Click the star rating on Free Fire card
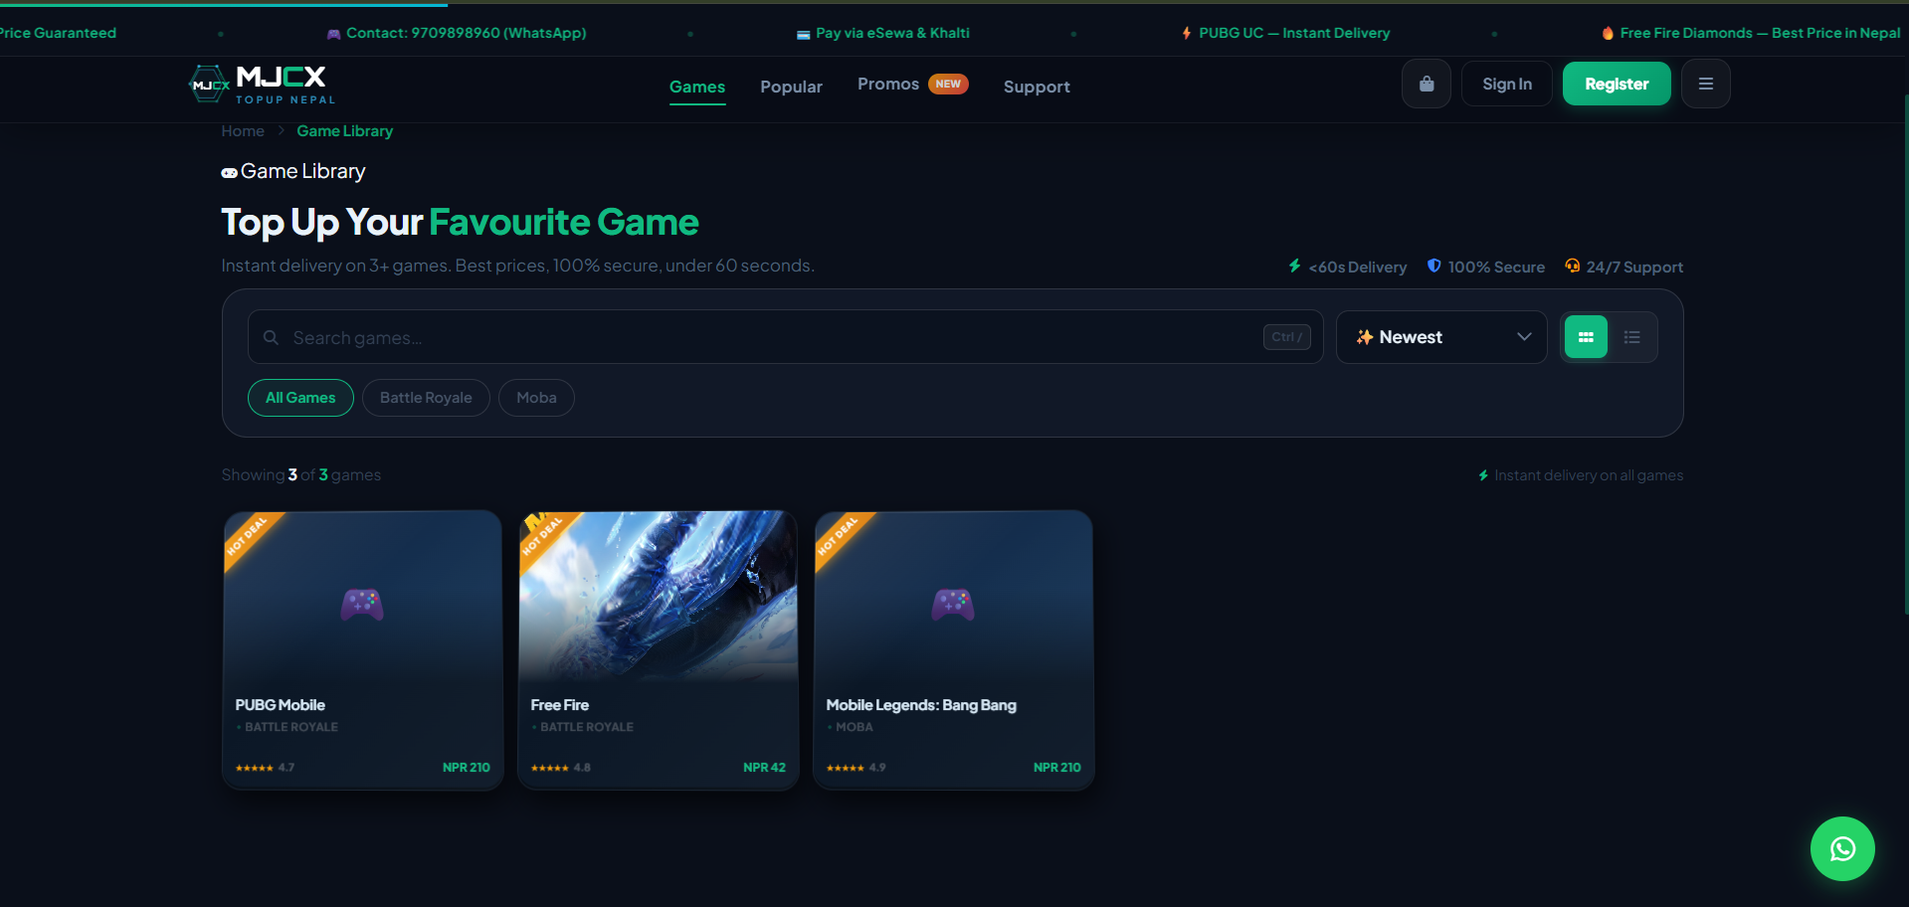The height and width of the screenshot is (907, 1909). [549, 768]
